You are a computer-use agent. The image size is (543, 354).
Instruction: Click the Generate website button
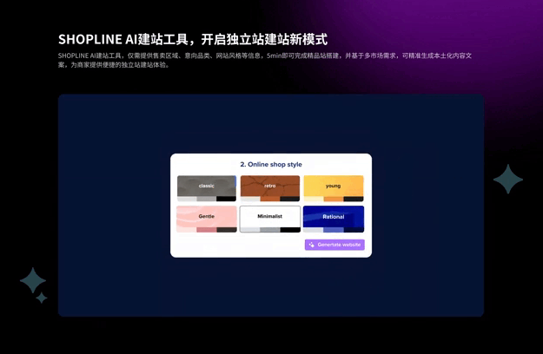click(x=334, y=245)
